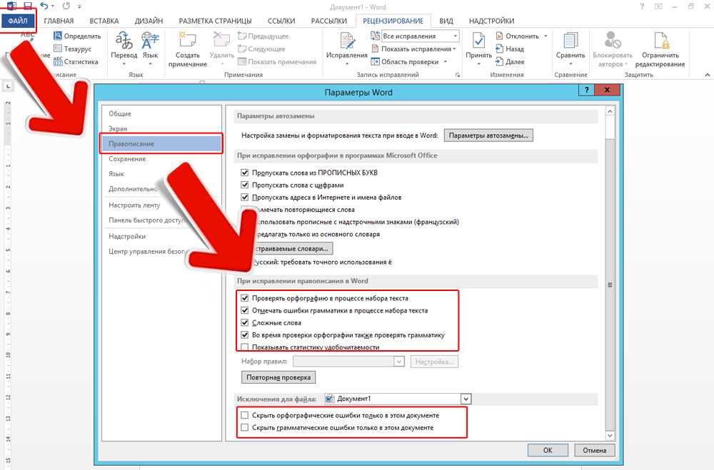
Task: Click the Language (Язык) ribbon icon
Action: 150,41
